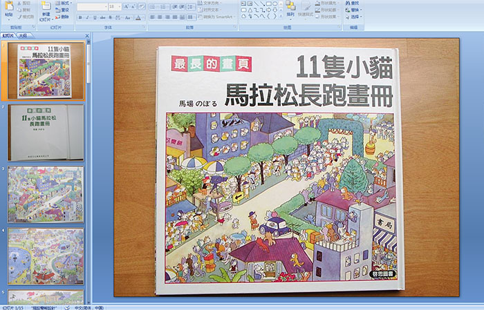Select the Left Brace shape
The image size is (484, 310).
point(268,17)
